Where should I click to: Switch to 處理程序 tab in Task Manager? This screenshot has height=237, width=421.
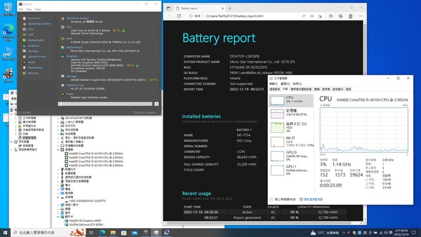pos(275,89)
